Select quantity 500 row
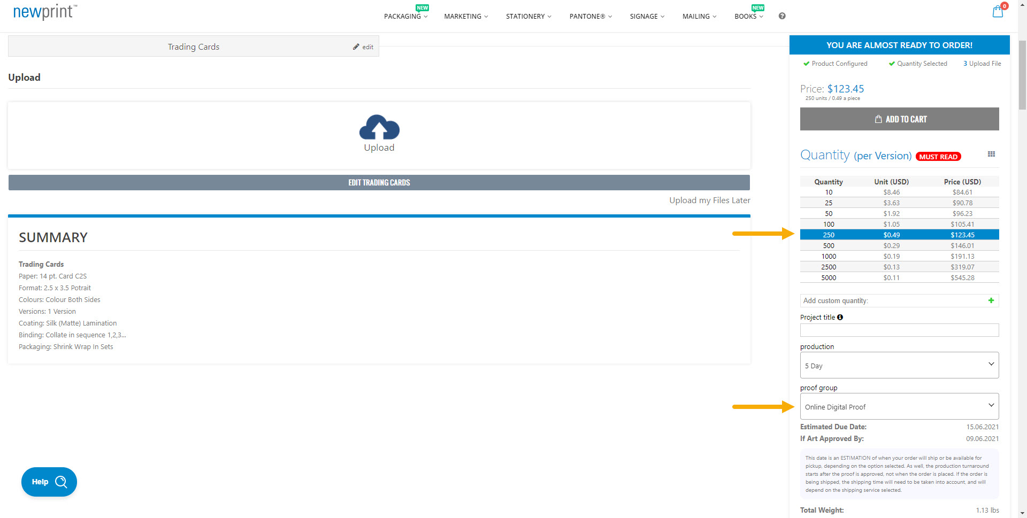 click(899, 245)
